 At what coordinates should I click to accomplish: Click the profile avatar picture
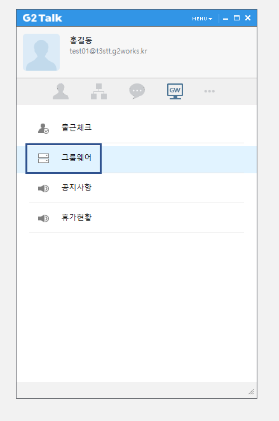pyautogui.click(x=41, y=52)
